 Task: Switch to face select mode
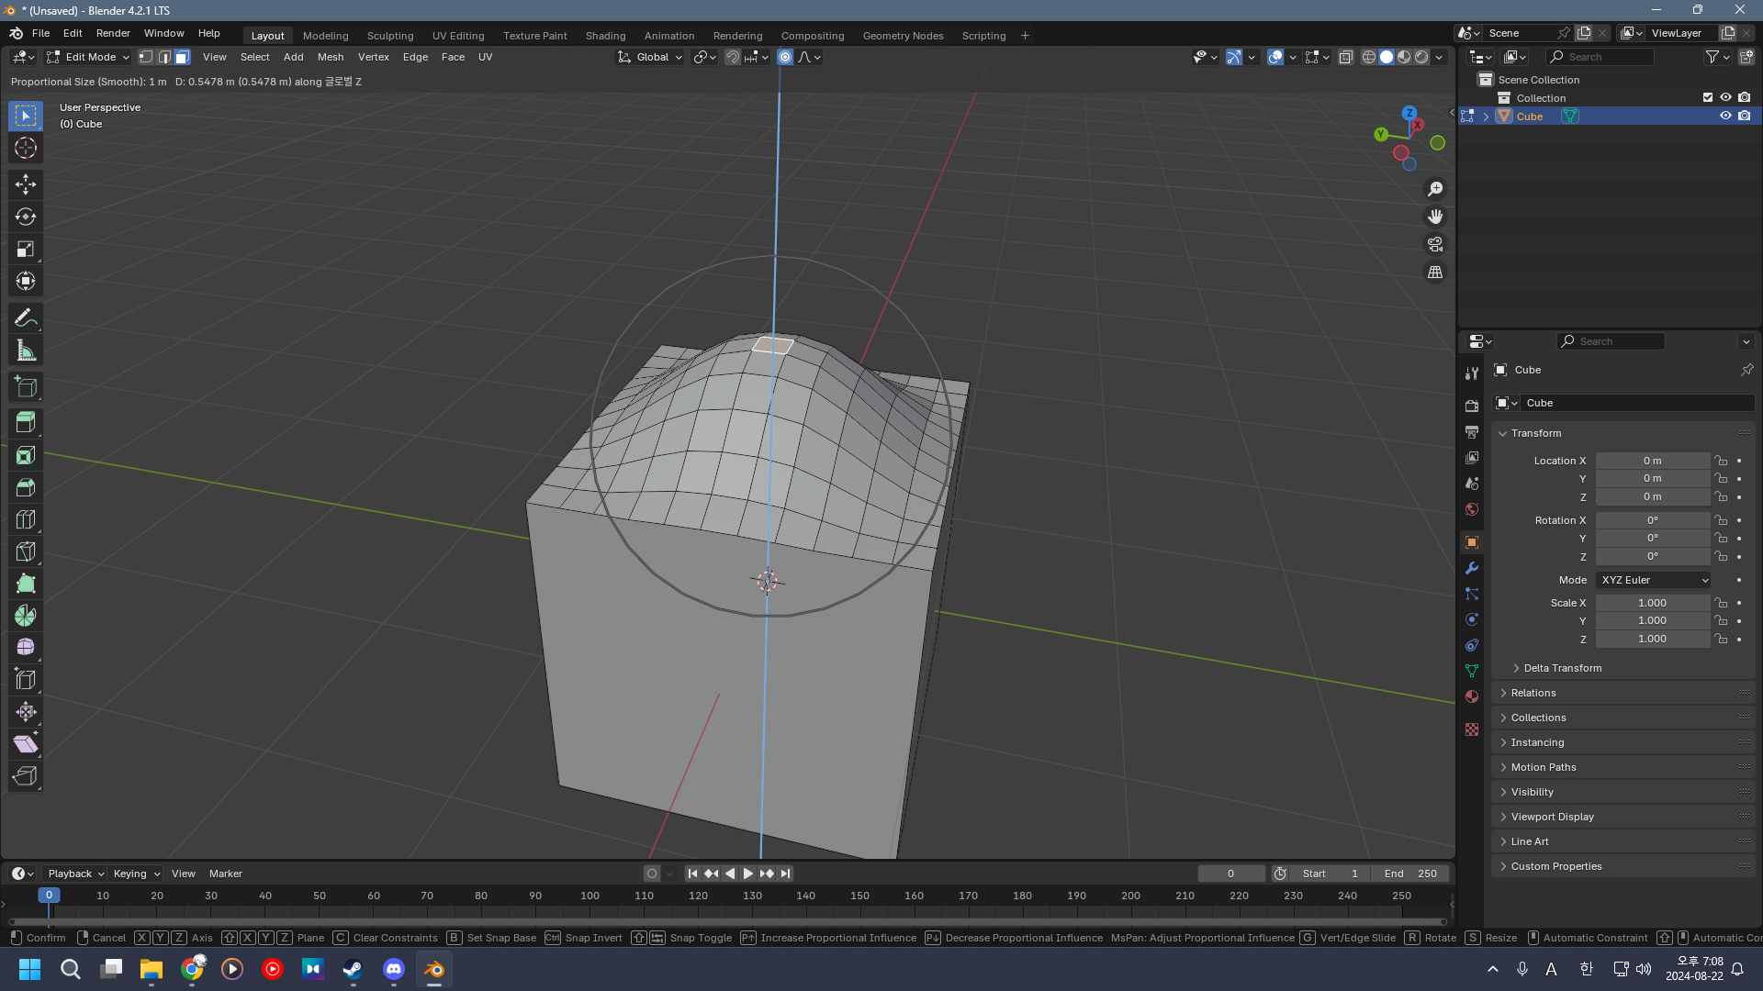(x=182, y=57)
